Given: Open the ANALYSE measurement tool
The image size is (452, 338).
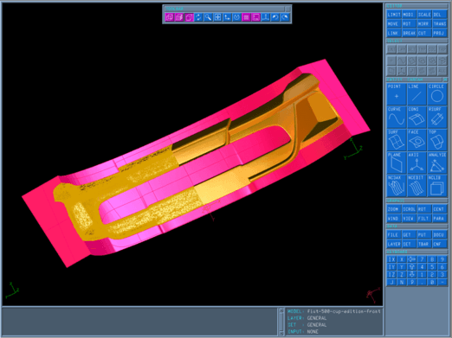Looking at the screenshot, I should coord(437,163).
